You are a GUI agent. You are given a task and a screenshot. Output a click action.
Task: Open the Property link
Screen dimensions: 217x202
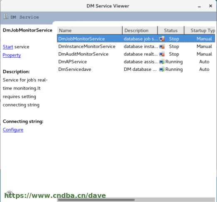[12, 55]
